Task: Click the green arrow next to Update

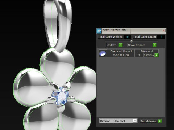Action: (x=120, y=45)
